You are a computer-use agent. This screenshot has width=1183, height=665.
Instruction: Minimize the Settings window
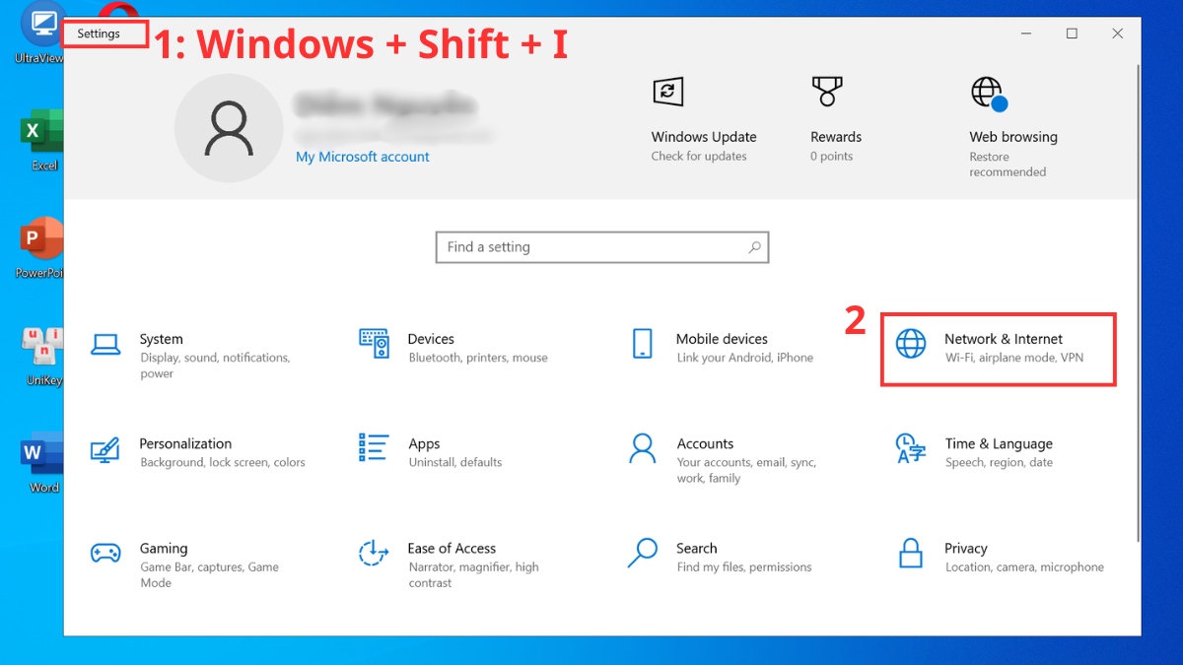pyautogui.click(x=1026, y=33)
